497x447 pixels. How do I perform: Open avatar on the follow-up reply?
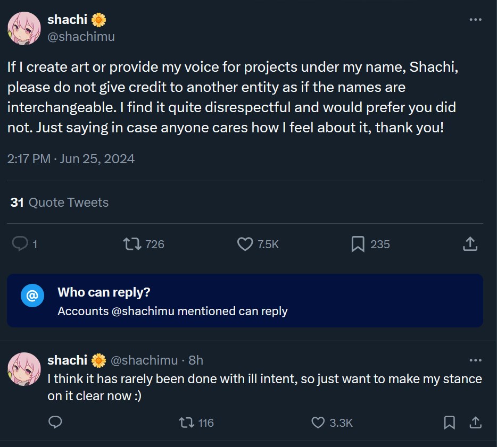click(x=24, y=369)
